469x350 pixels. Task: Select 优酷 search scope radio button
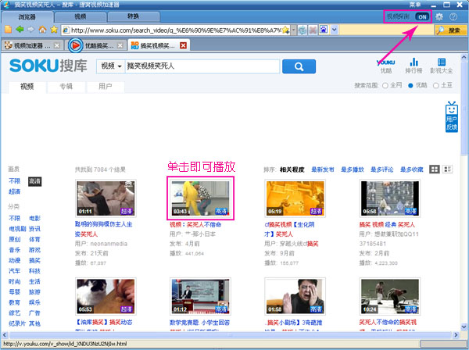[x=410, y=86]
